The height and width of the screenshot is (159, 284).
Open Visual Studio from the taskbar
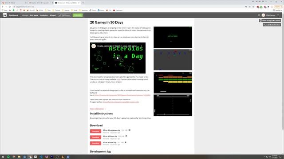[x=46, y=157]
